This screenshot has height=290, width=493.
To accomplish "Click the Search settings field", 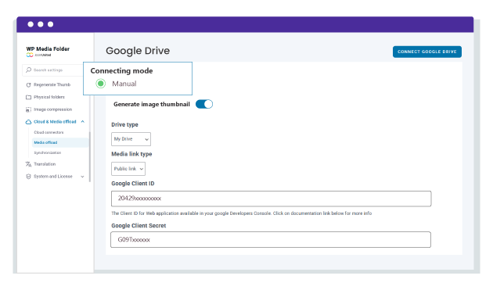I will [x=53, y=70].
